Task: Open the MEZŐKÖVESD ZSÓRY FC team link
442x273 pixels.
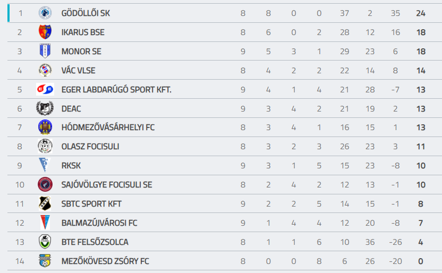Action: (x=105, y=261)
